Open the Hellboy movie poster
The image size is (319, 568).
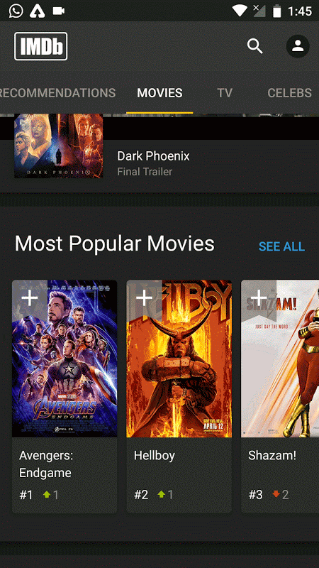179,359
